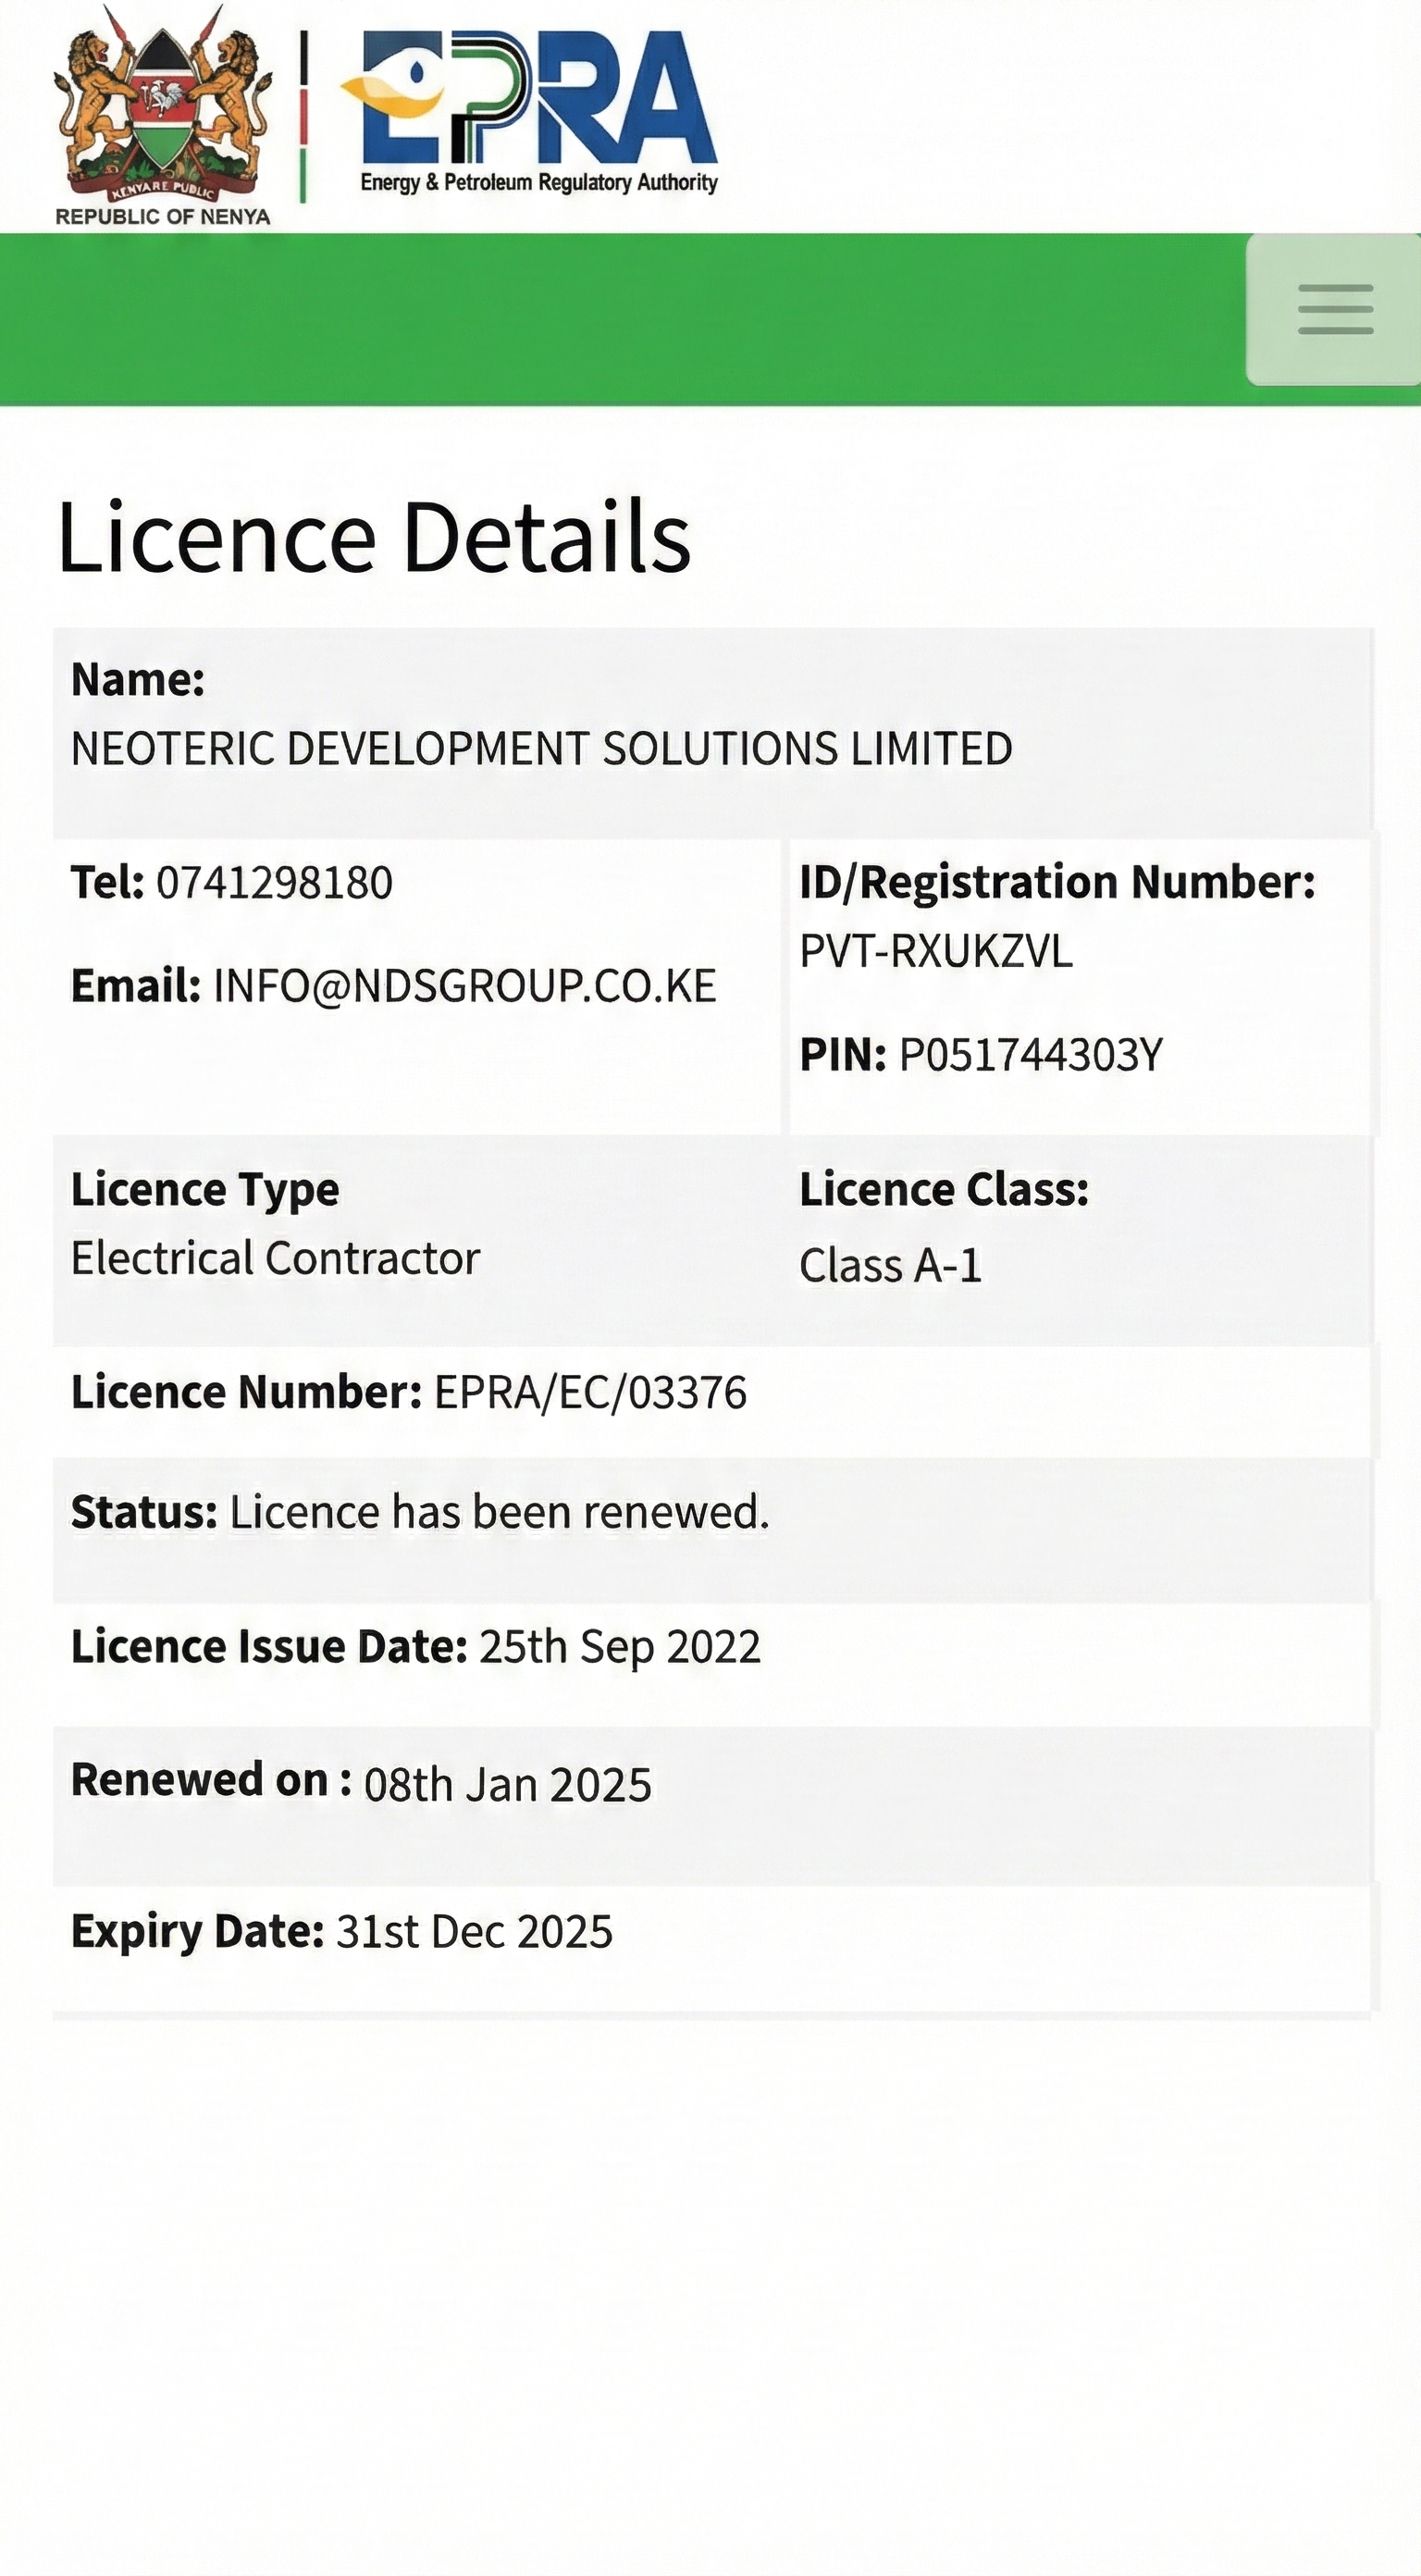The image size is (1421, 2576).
Task: Select the registration number PVT-RXUKZVL
Action: click(936, 951)
